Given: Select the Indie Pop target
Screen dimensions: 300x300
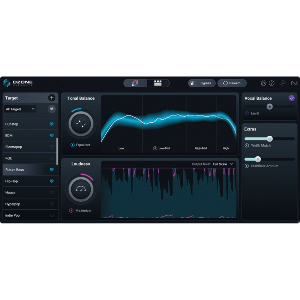Looking at the screenshot, I should point(30,215).
